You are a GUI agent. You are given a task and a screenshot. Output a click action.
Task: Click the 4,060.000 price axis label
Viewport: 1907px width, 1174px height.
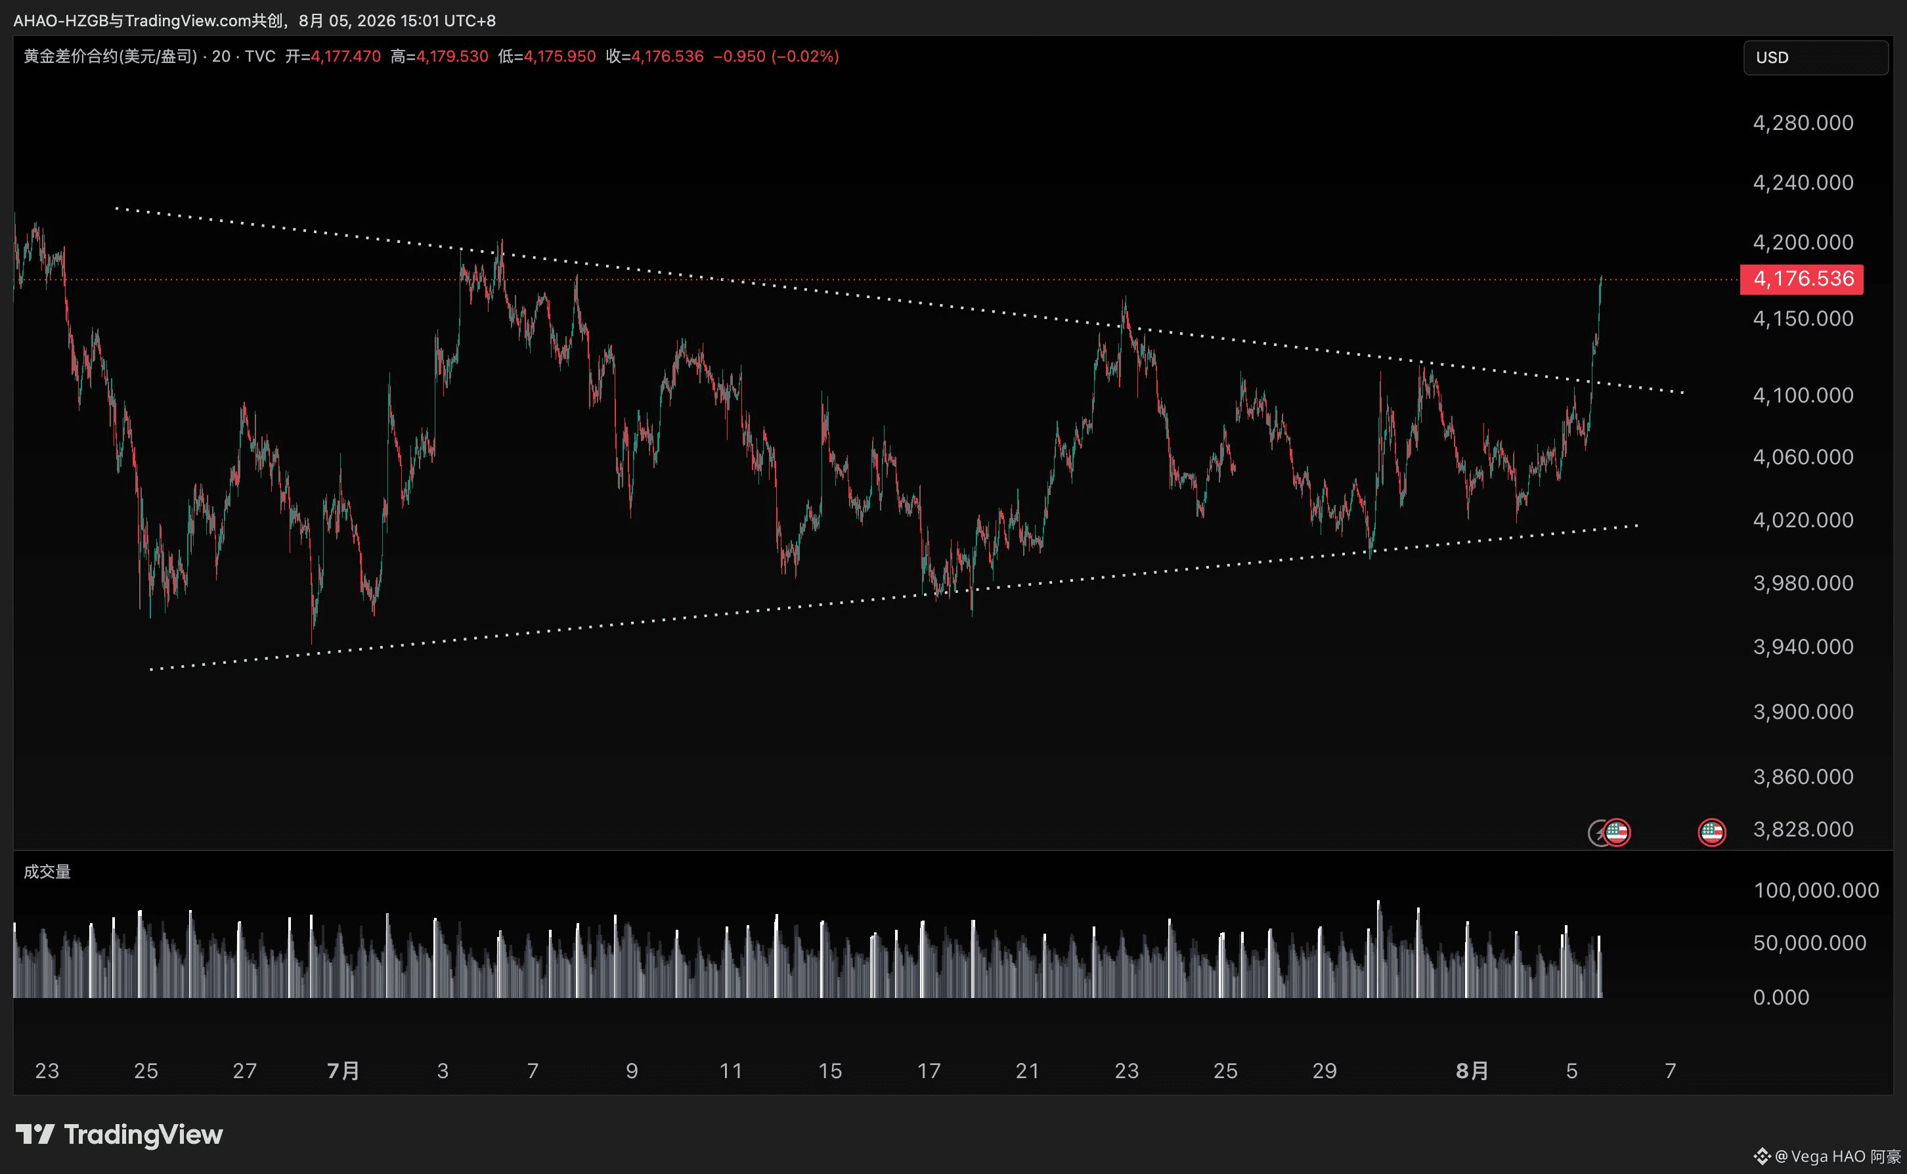point(1803,456)
